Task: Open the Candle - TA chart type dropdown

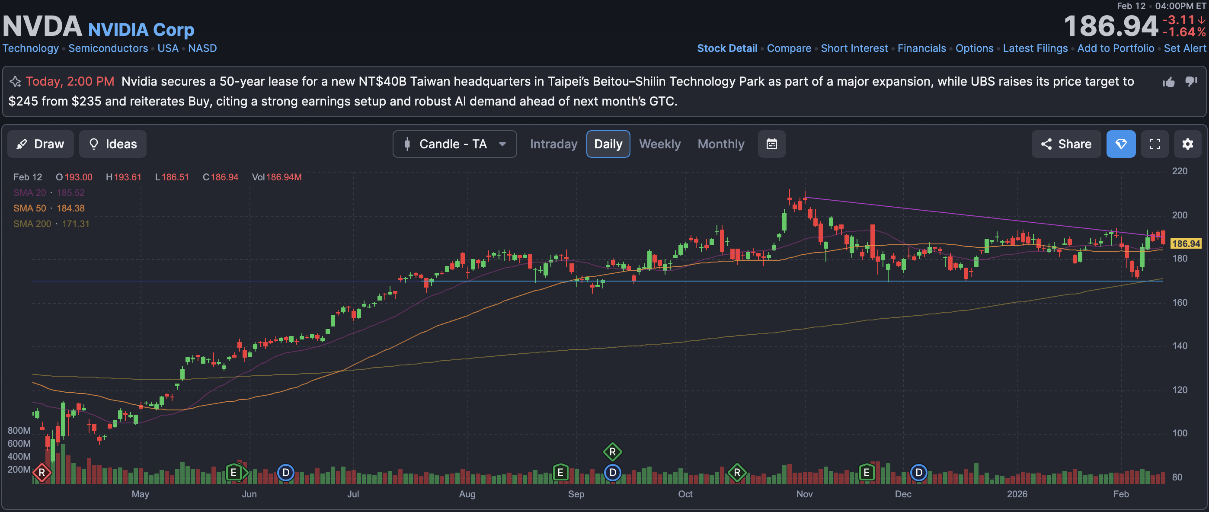Action: [454, 144]
